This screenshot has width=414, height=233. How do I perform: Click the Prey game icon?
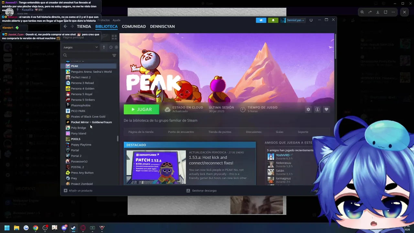[x=68, y=178]
